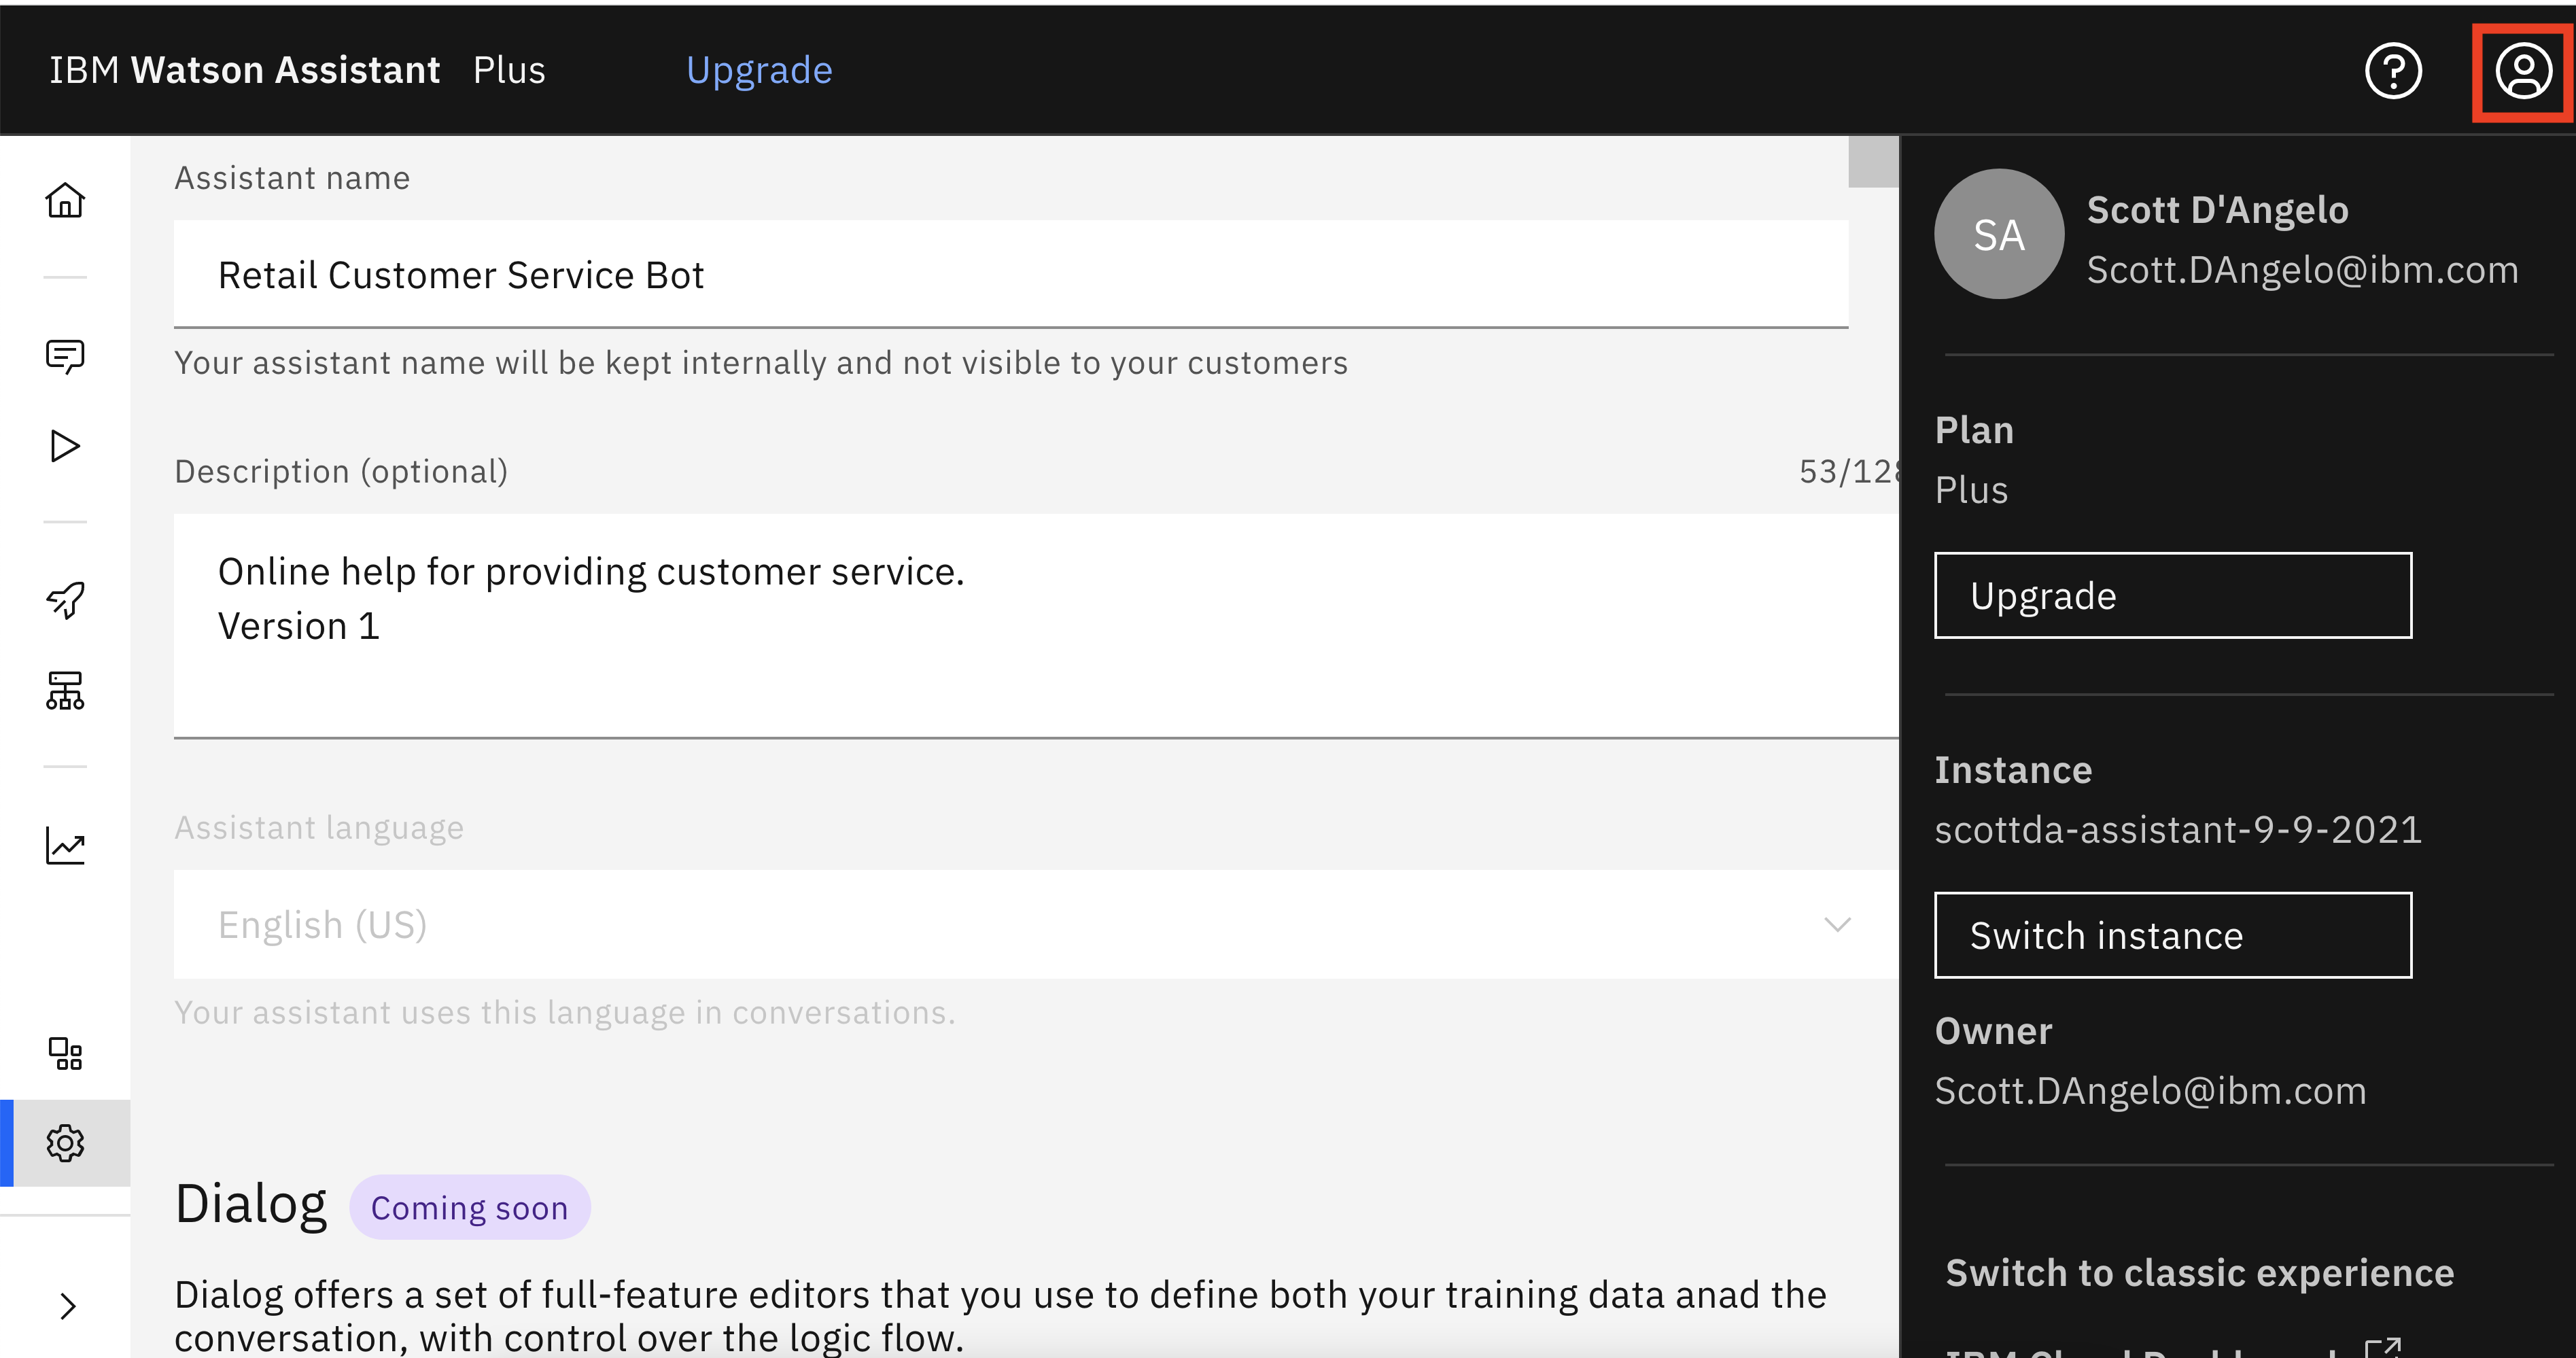This screenshot has width=2576, height=1358.
Task: Open the Publish rocket icon
Action: (x=65, y=600)
